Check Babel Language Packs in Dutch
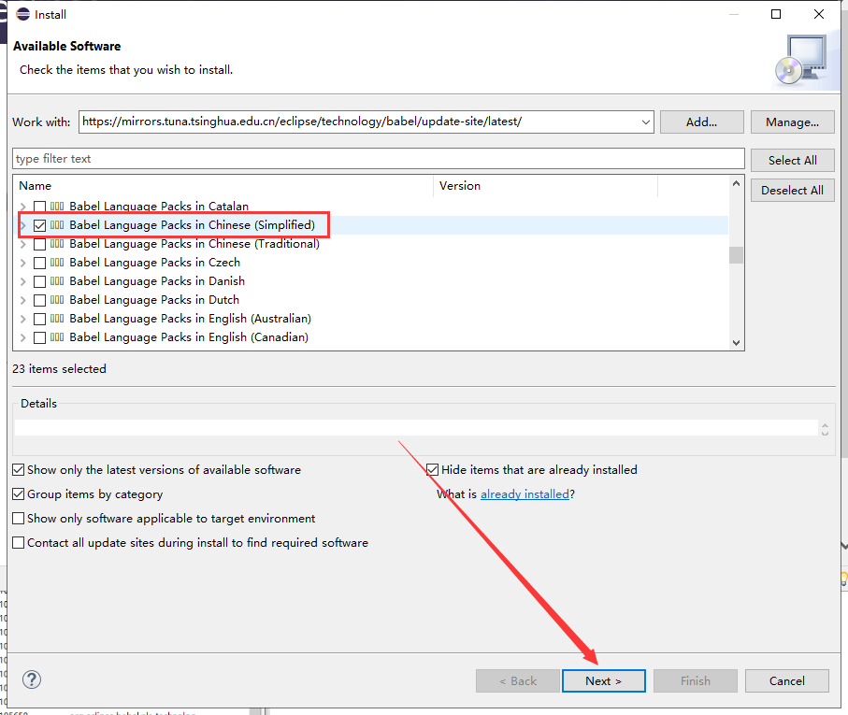This screenshot has height=715, width=848. (39, 300)
